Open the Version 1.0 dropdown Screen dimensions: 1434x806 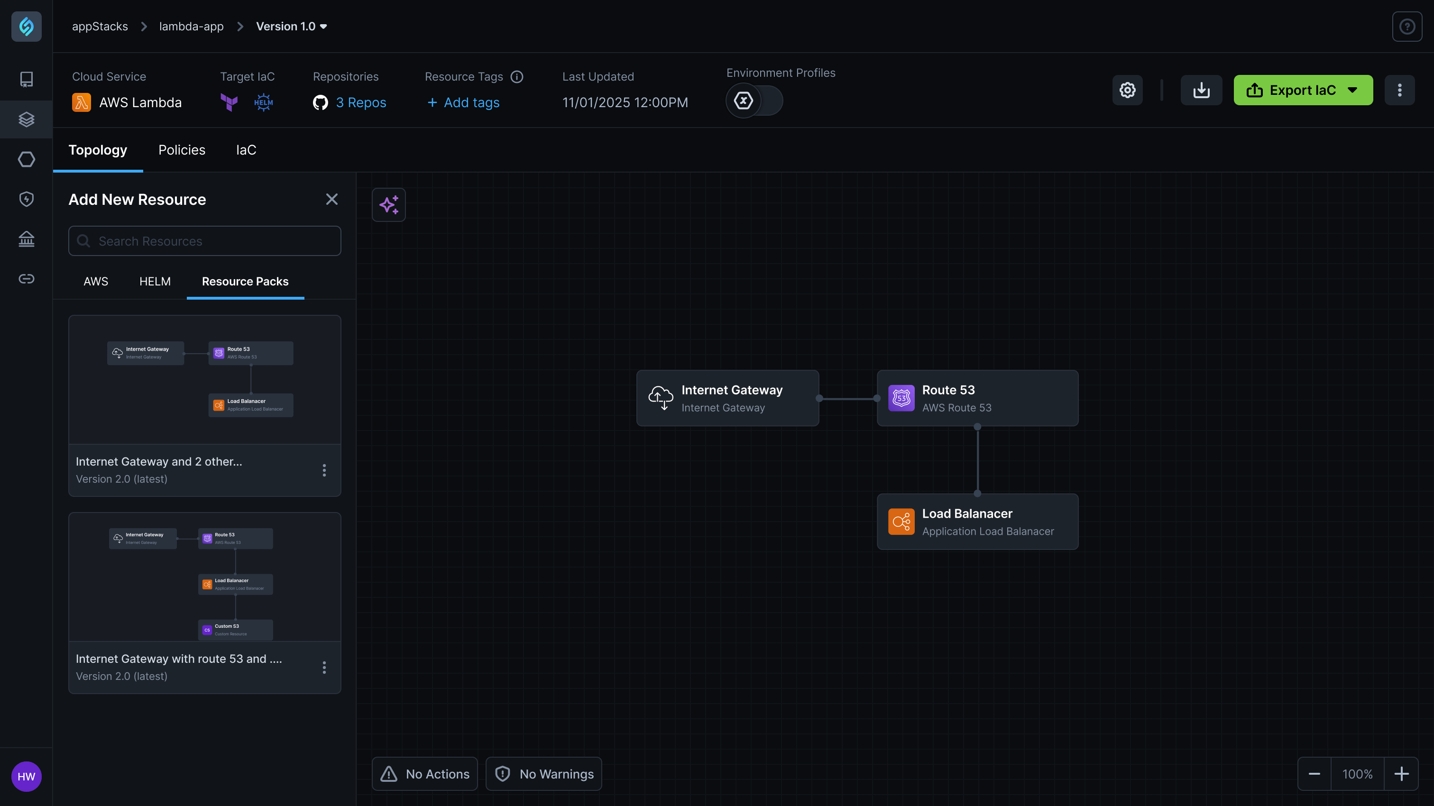click(x=292, y=26)
